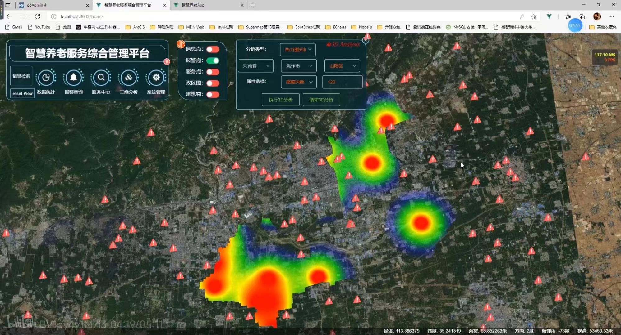Open browser settings and more menu
The height and width of the screenshot is (335, 621).
[x=612, y=16]
